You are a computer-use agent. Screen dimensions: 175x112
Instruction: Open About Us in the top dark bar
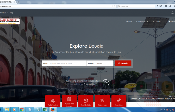pyautogui.click(x=3, y=13)
